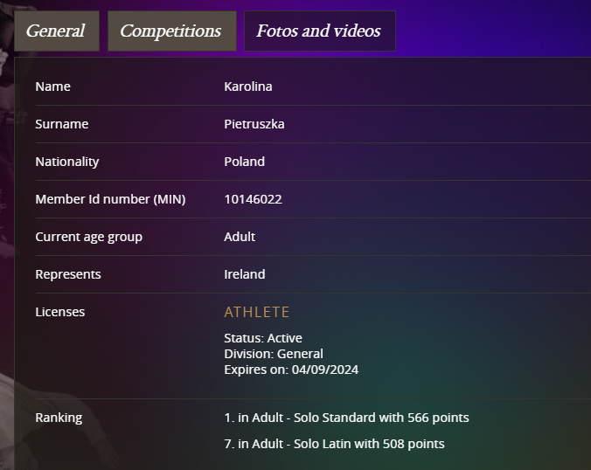This screenshot has width=591, height=470.
Task: Click the surname value Pietruszka
Action: (x=254, y=124)
